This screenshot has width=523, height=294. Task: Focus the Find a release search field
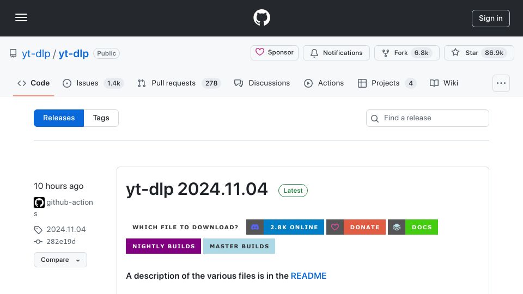pos(428,118)
